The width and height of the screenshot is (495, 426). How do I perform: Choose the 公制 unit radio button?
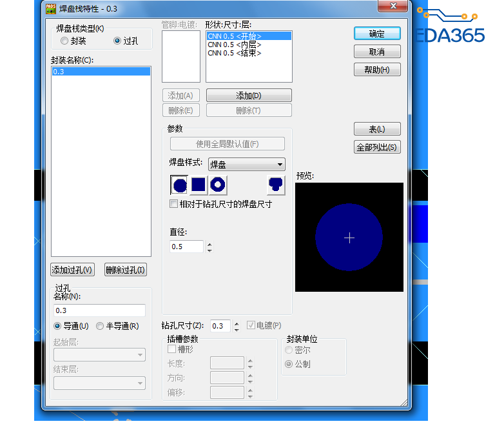pos(289,364)
